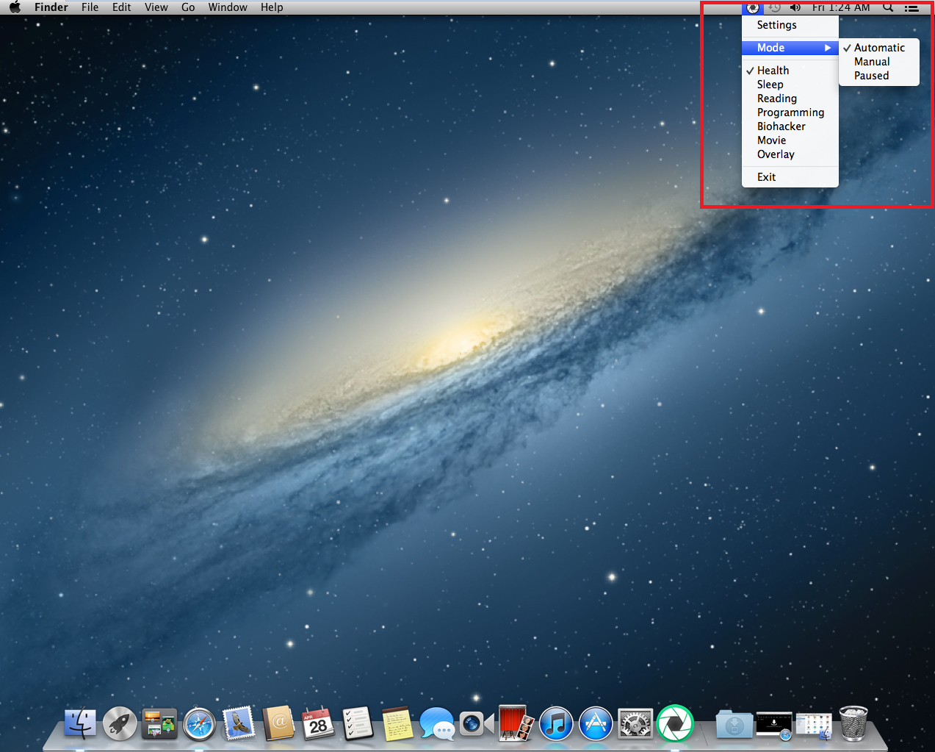Open the File menu
Screen dimensions: 935x752
(90, 7)
